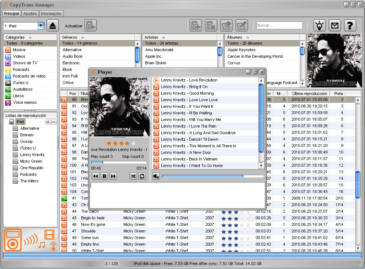Image resolution: width=365 pixels, height=269 pixels.
Task: Choose artist Bram Stoker
Action: (155, 63)
